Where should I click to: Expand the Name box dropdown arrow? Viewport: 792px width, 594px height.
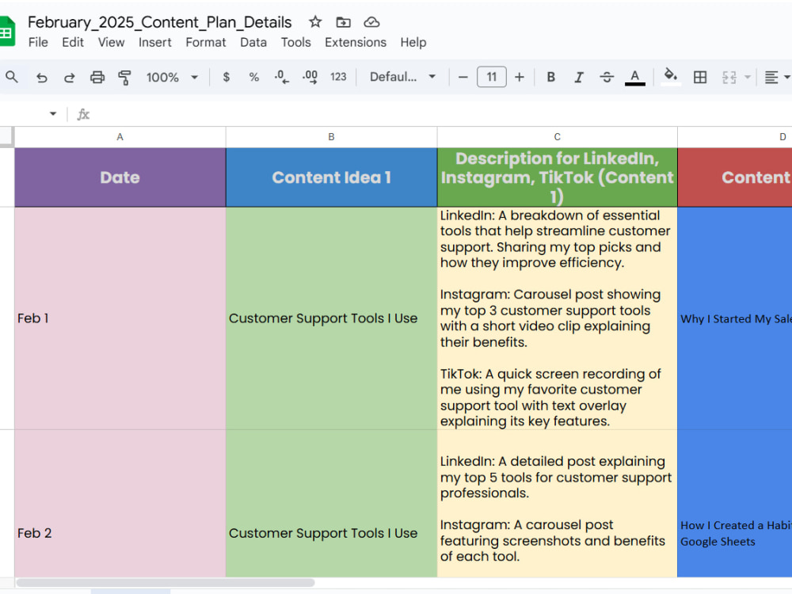pyautogui.click(x=53, y=113)
